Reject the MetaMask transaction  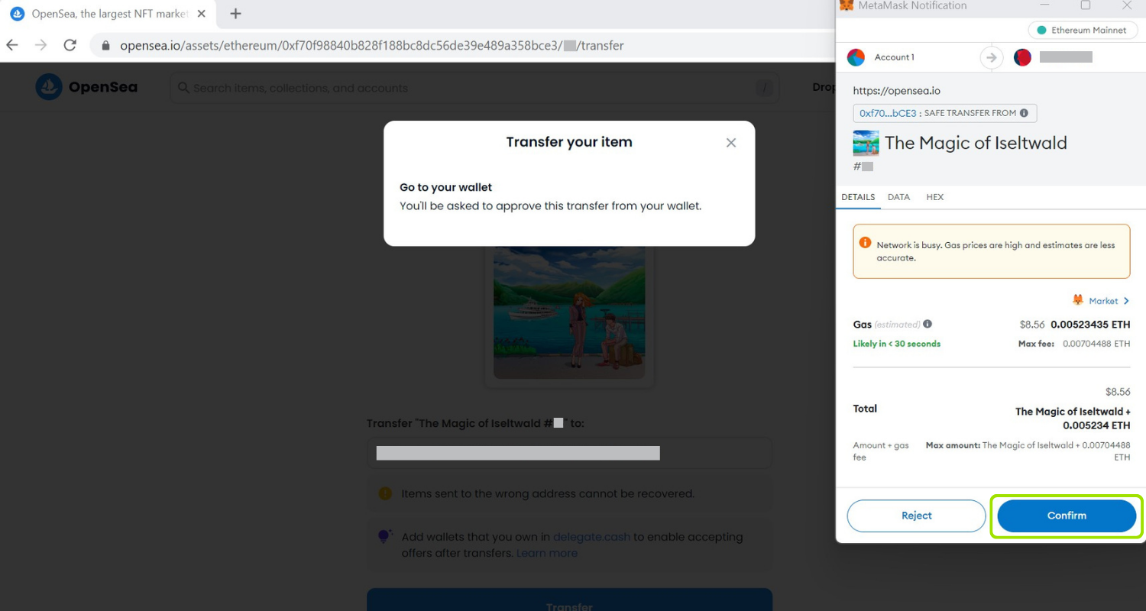(916, 516)
